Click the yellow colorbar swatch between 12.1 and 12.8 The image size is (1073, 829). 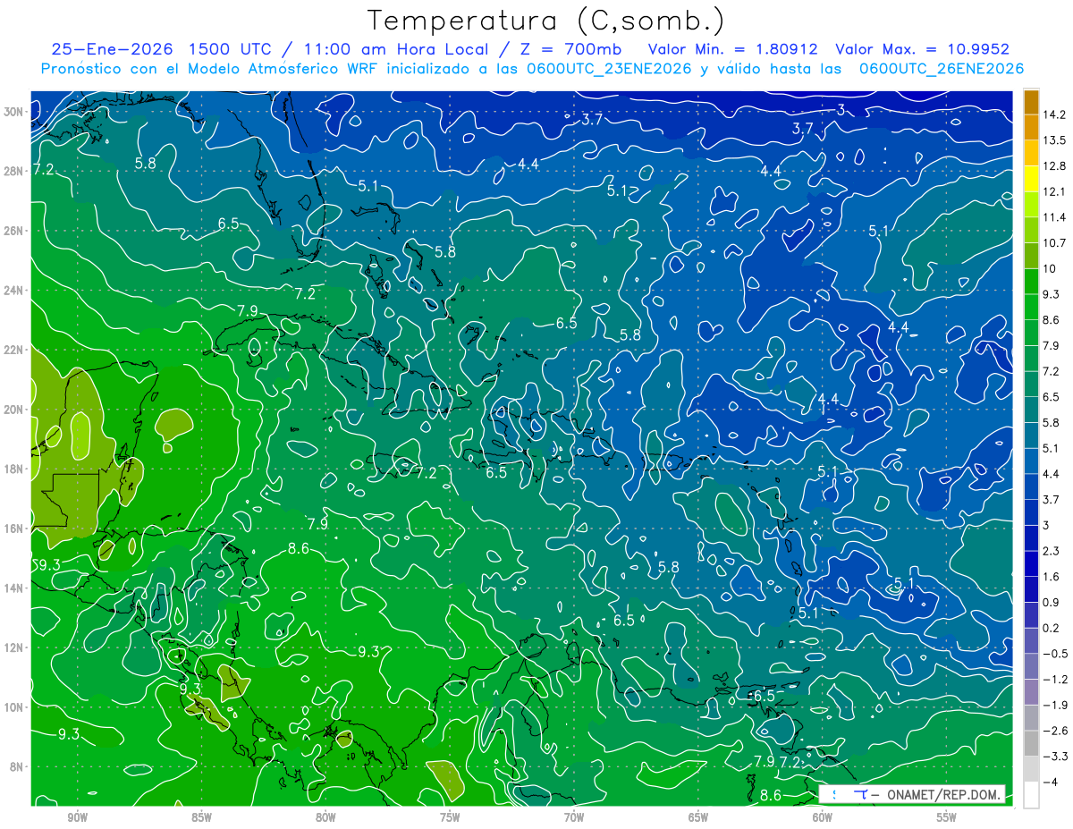(1031, 179)
